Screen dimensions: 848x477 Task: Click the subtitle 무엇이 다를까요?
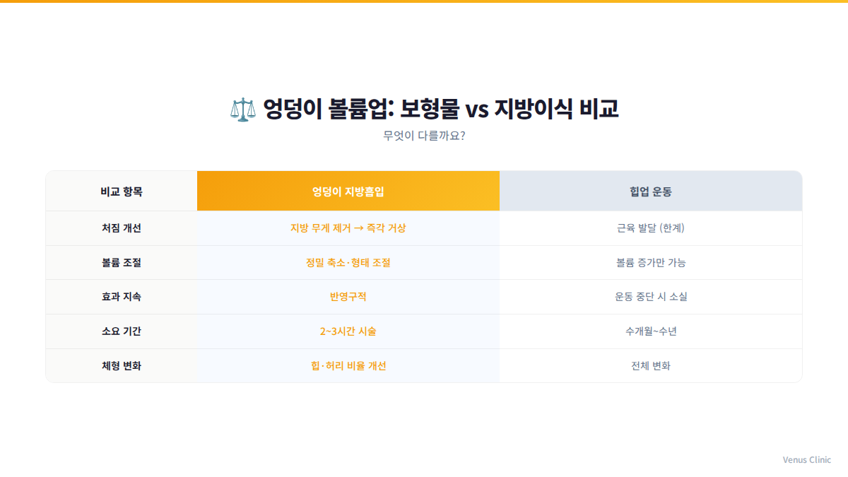click(x=424, y=136)
